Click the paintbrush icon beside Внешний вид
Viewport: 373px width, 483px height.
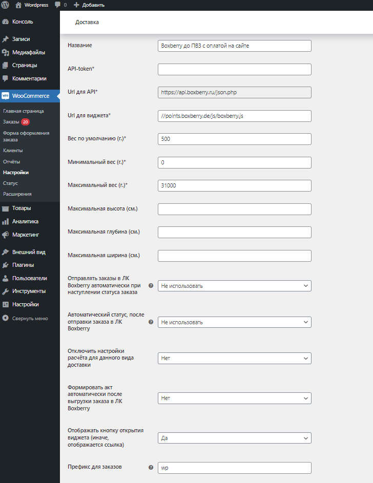(6, 252)
